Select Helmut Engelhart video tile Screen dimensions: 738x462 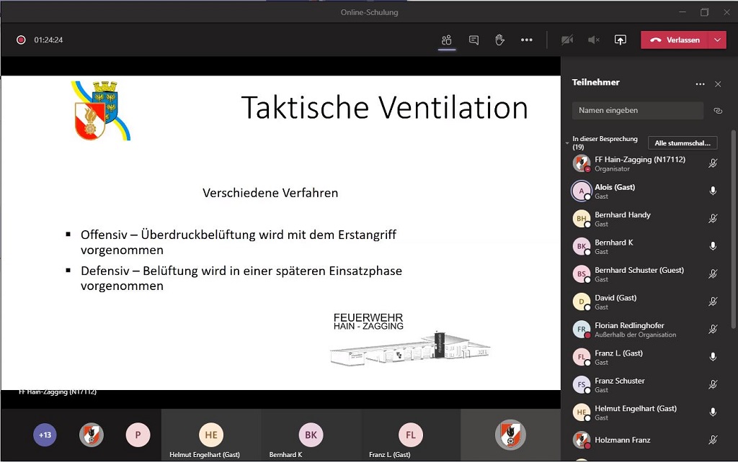(211, 435)
